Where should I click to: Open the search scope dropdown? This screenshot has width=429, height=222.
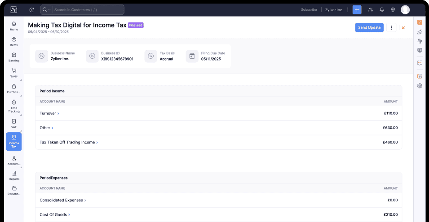coord(47,10)
